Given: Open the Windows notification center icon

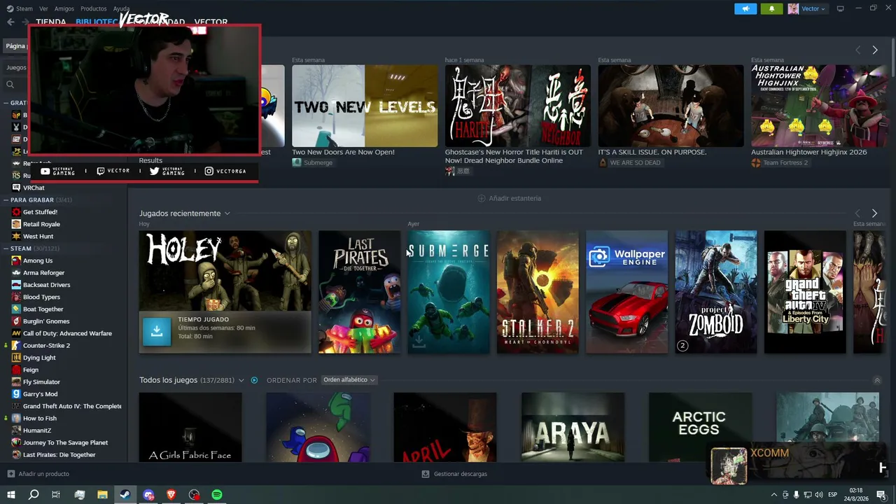Looking at the screenshot, I should click(881, 495).
